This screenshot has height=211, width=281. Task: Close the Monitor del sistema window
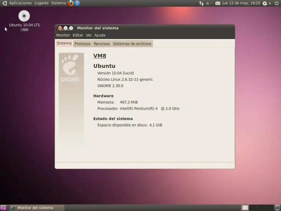(60, 28)
